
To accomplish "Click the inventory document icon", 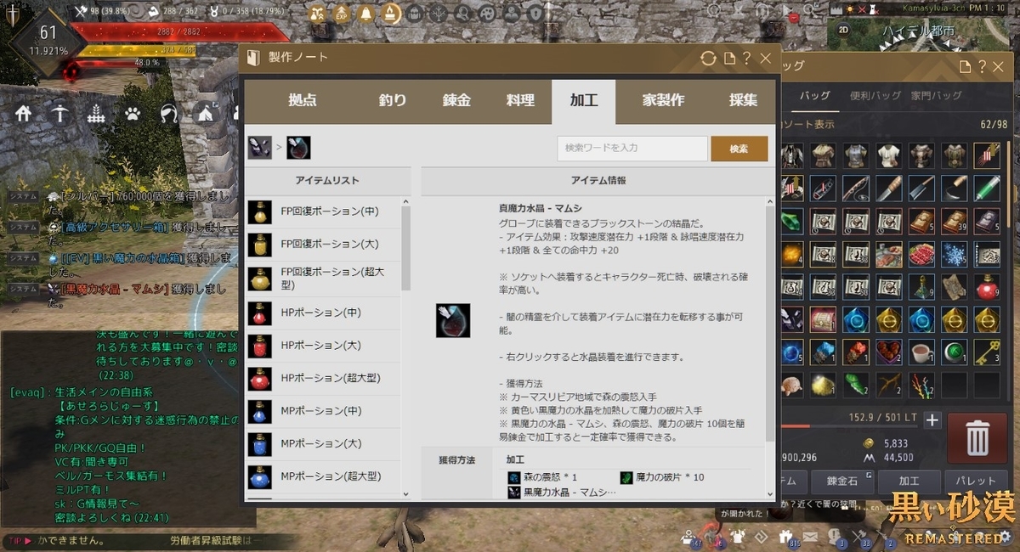I will pos(965,66).
